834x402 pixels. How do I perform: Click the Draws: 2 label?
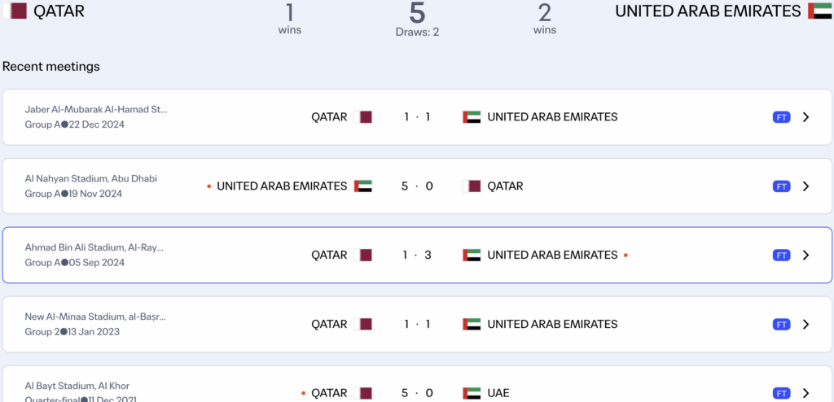click(417, 33)
